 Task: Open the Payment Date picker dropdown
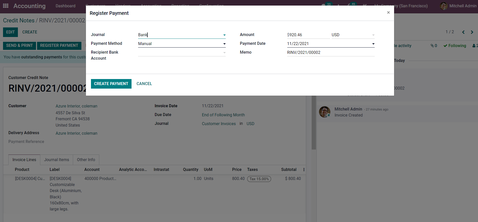pos(373,44)
